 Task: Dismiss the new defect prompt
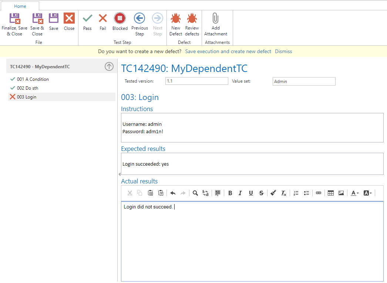tap(283, 51)
